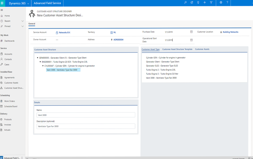This screenshot has height=159, width=253.
Task: Collapse the GEN000005 Generator Silent tree node
Action: (x=38, y=58)
